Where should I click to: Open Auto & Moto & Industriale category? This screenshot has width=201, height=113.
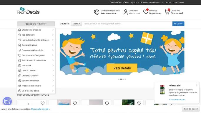coord(34,60)
